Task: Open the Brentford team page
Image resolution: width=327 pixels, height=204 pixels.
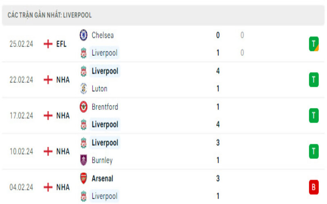Action: click(105, 107)
